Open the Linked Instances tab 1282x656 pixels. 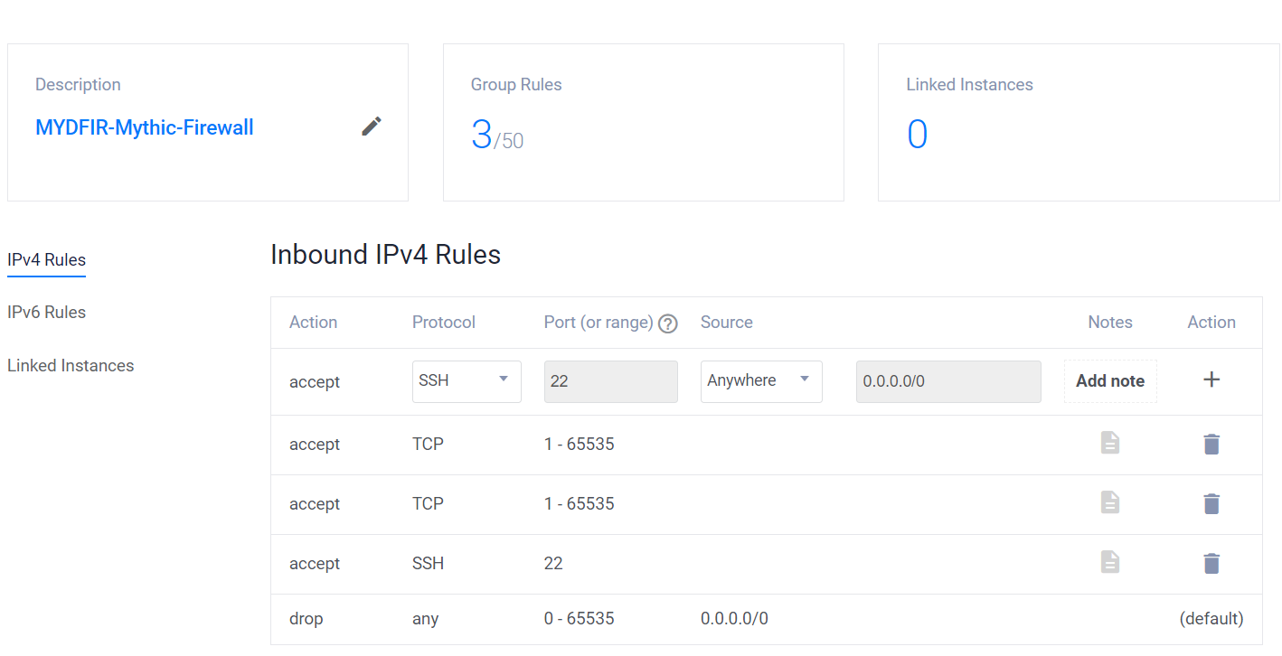coord(71,365)
